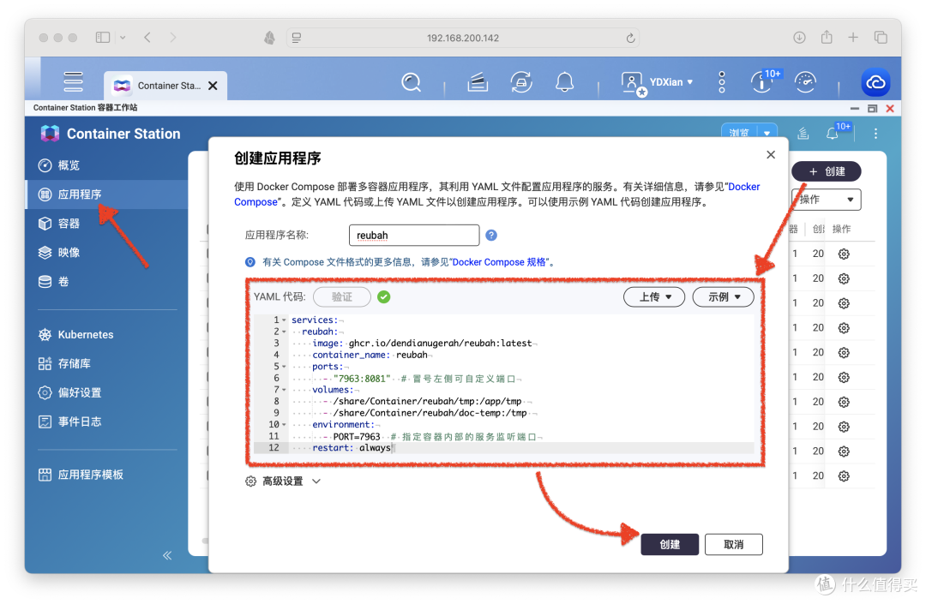Open 容器 in the sidebar
926x604 pixels.
pyautogui.click(x=106, y=223)
